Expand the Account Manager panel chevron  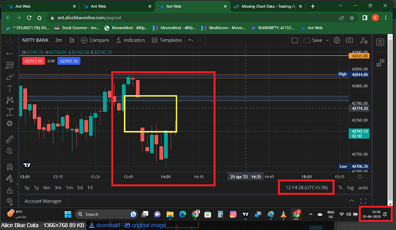coord(352,201)
